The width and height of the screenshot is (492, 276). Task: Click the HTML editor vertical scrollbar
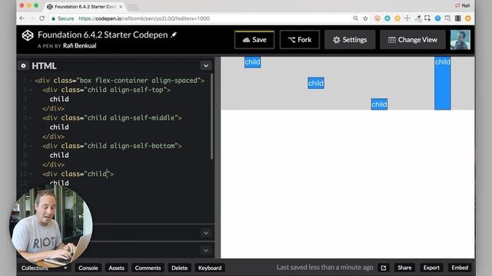coord(212,117)
